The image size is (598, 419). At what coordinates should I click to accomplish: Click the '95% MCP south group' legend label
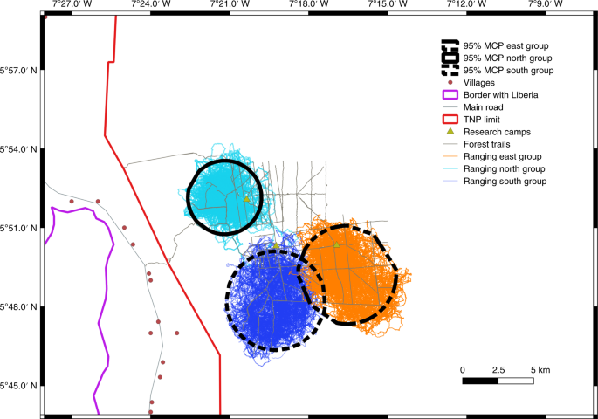pos(508,71)
